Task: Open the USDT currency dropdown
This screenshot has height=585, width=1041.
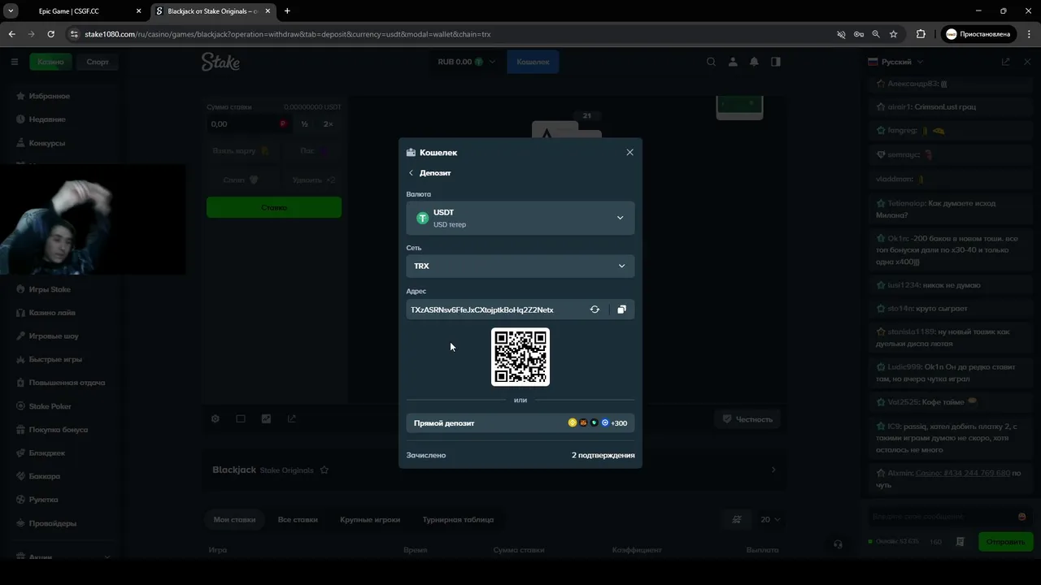Action: (520, 218)
